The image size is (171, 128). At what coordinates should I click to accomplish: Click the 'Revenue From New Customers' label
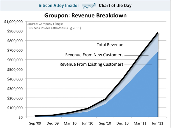click(94, 55)
